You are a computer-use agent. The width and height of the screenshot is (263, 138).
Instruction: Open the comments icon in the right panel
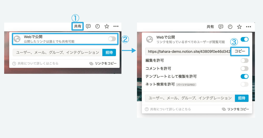[x=221, y=27]
